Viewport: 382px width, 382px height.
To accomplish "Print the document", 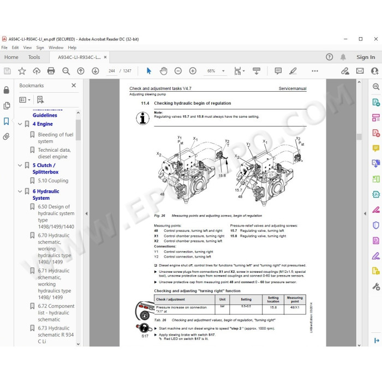I will click(x=51, y=71).
